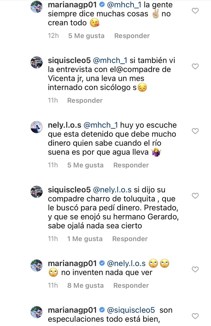Viewport: 211px width, 326px height.
Task: Open marianagp01 avatar on first comment
Action: tap(36, 7)
